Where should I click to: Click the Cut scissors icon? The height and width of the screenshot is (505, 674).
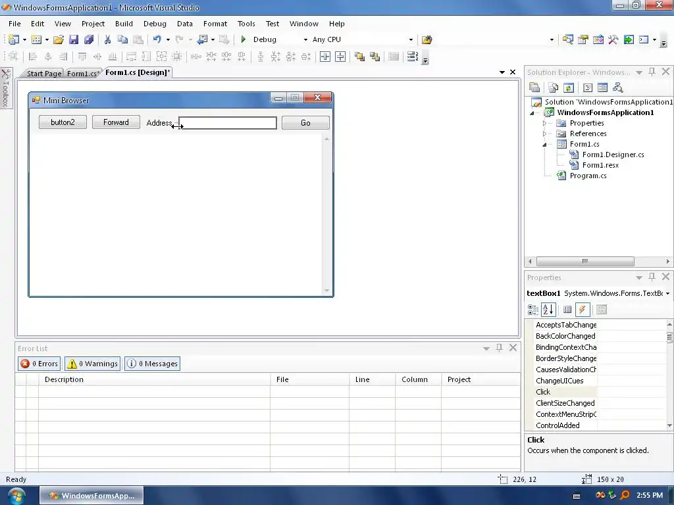(x=107, y=39)
